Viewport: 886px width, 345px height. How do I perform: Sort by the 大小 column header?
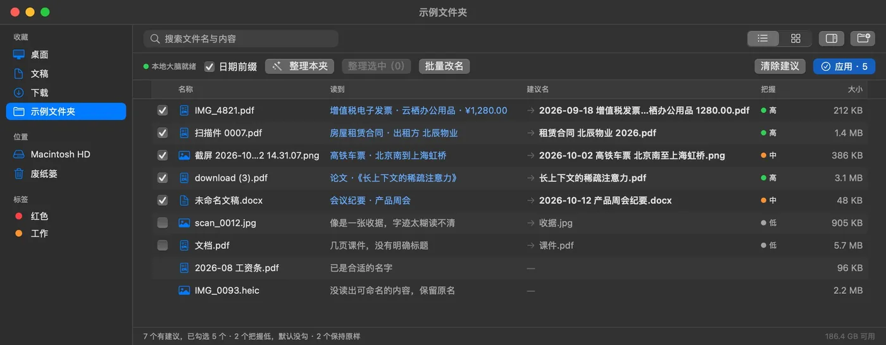click(x=855, y=90)
